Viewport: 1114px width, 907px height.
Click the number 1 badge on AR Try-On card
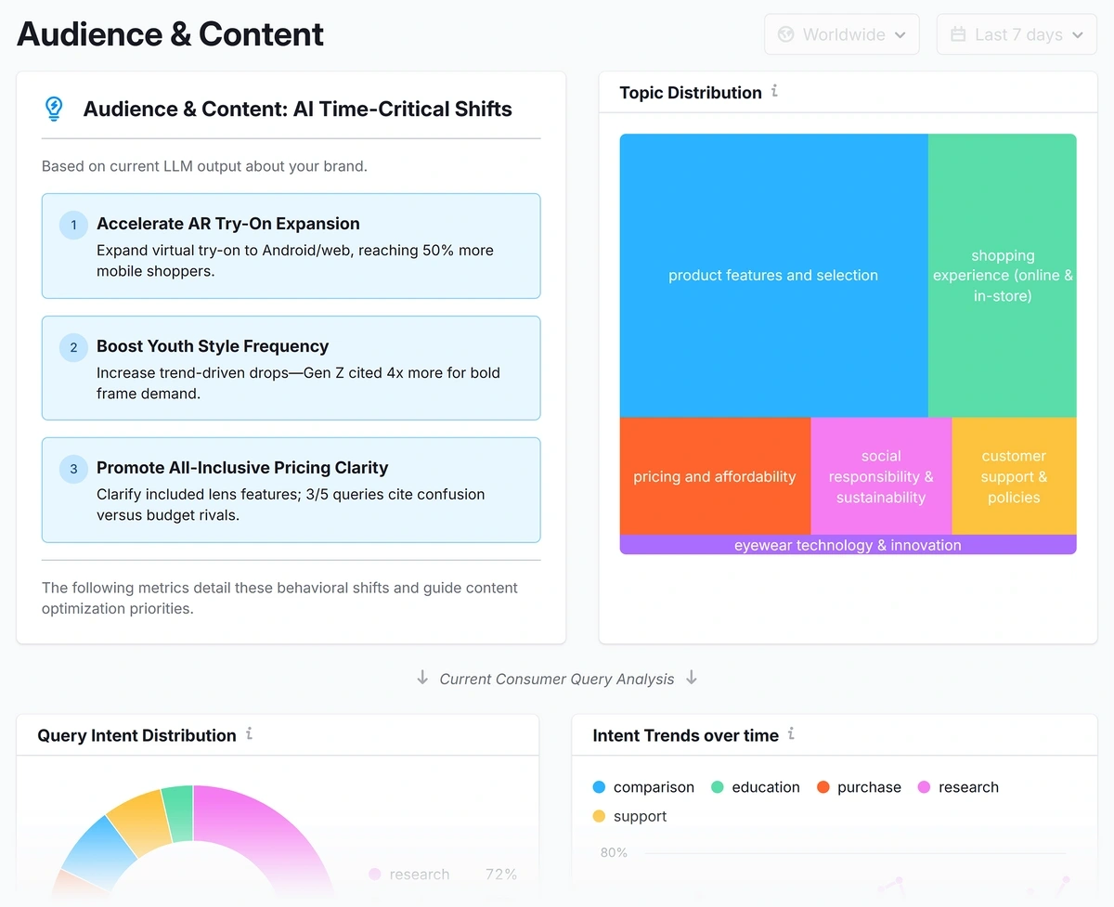pyautogui.click(x=73, y=225)
